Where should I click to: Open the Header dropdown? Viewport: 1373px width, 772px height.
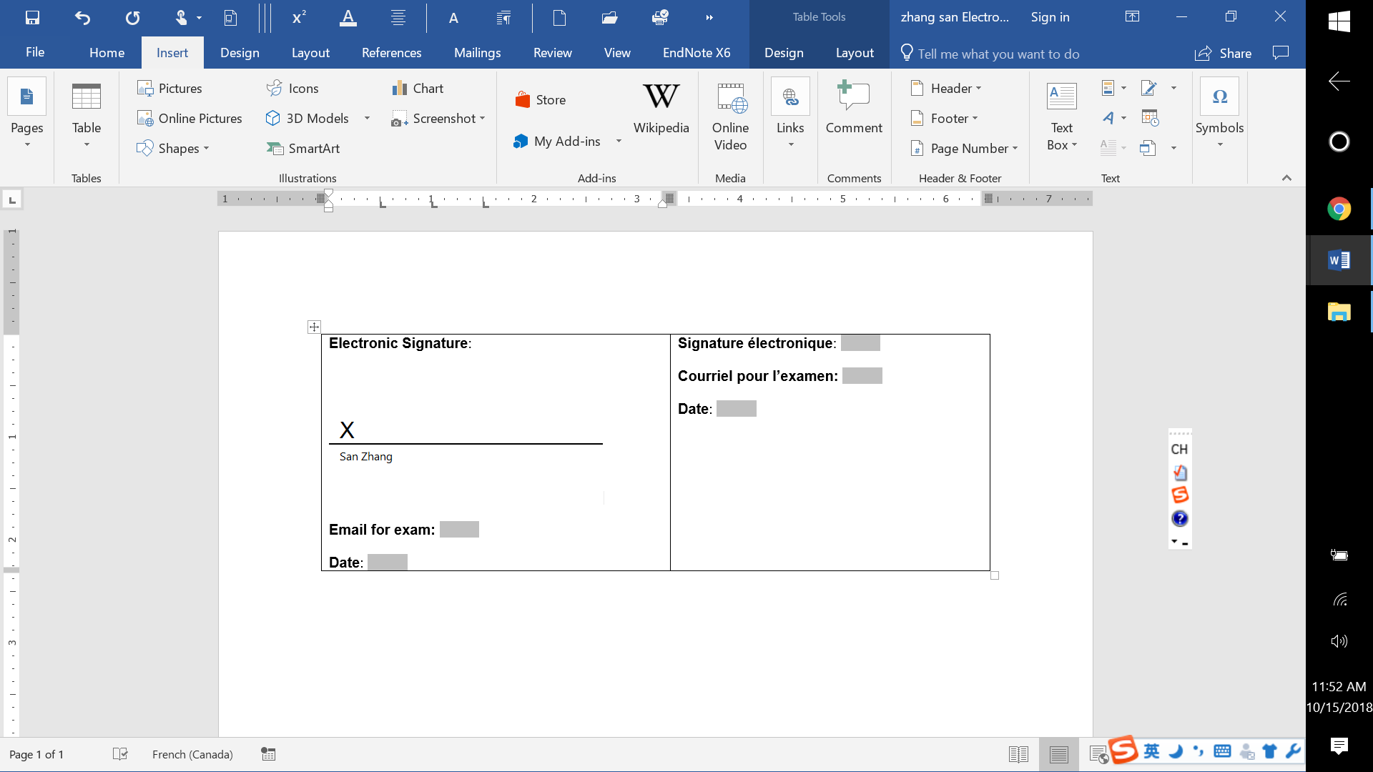tap(945, 88)
